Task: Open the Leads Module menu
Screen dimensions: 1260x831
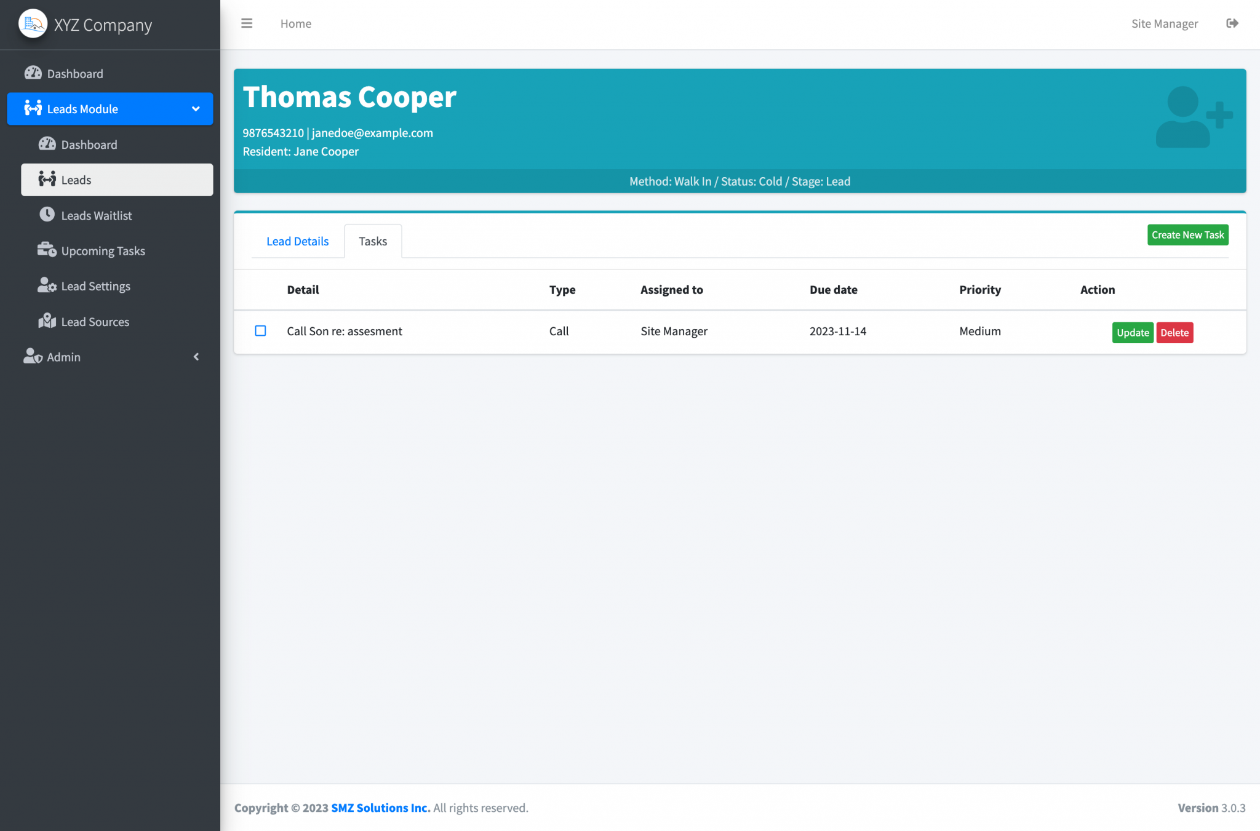Action: (82, 109)
